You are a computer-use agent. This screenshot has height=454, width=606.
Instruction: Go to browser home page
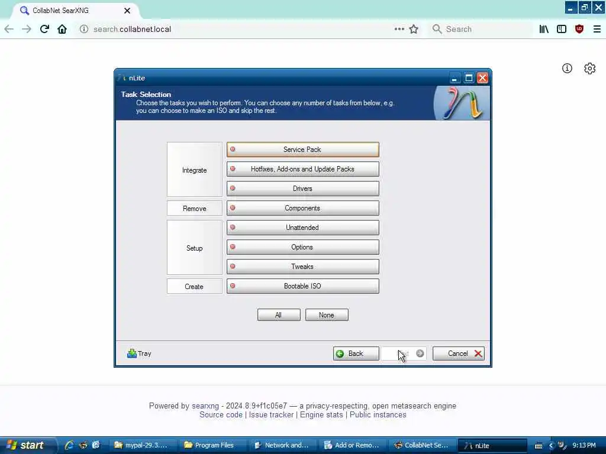point(62,29)
